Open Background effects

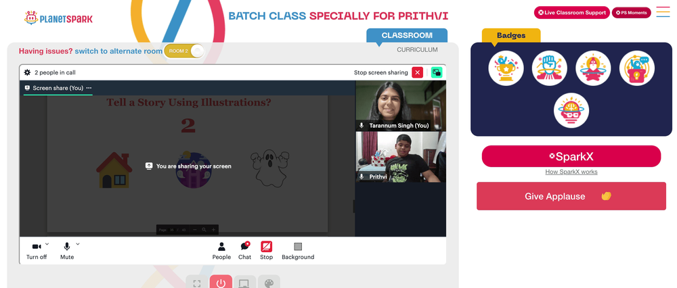pyautogui.click(x=298, y=251)
